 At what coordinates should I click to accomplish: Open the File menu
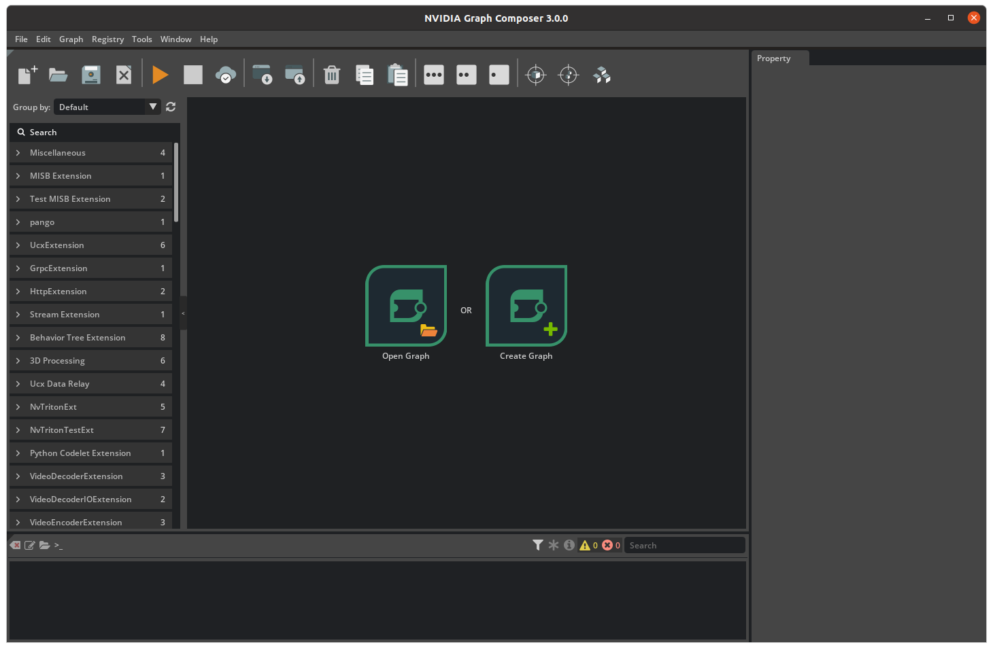(x=21, y=39)
